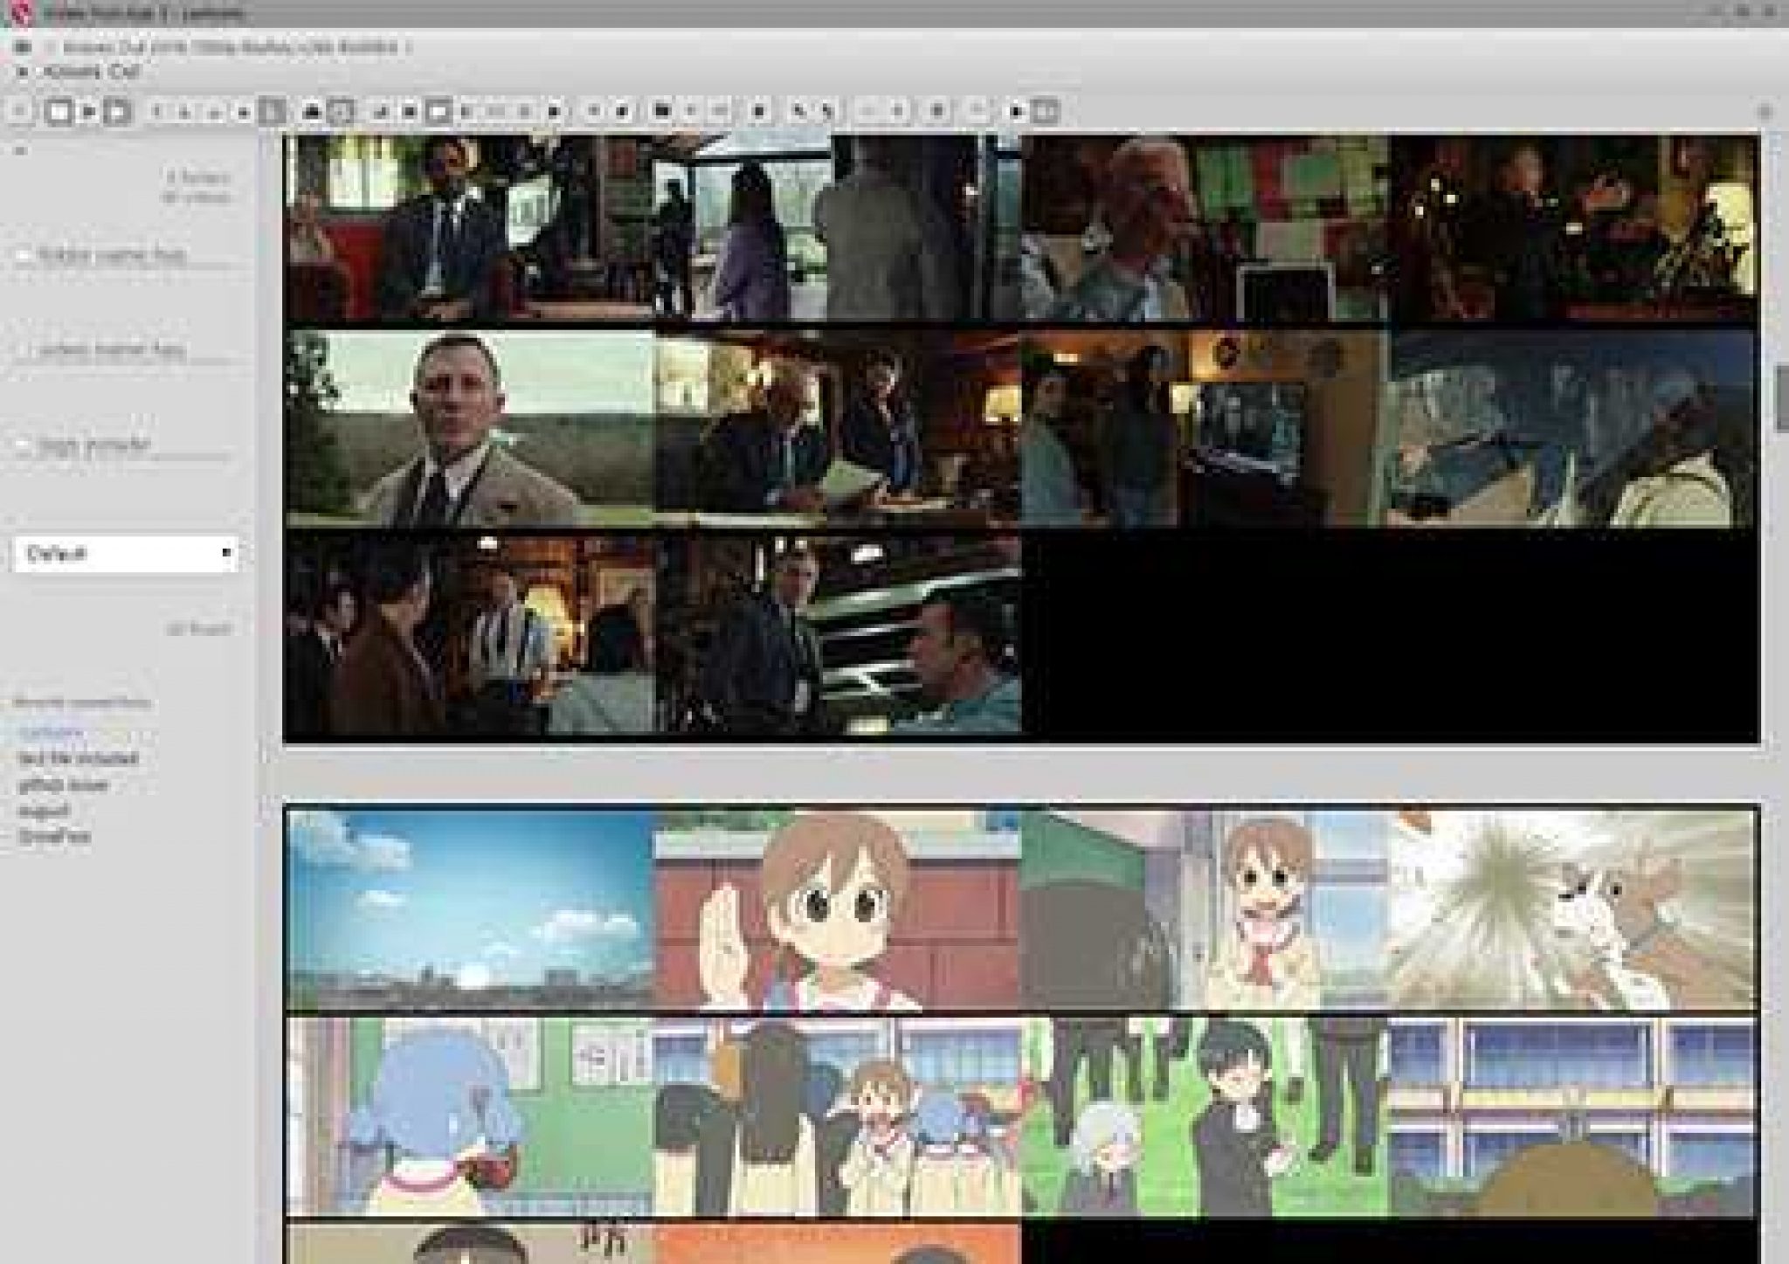Click the white outlined square toolbar icon
The height and width of the screenshot is (1264, 1789).
(59, 111)
